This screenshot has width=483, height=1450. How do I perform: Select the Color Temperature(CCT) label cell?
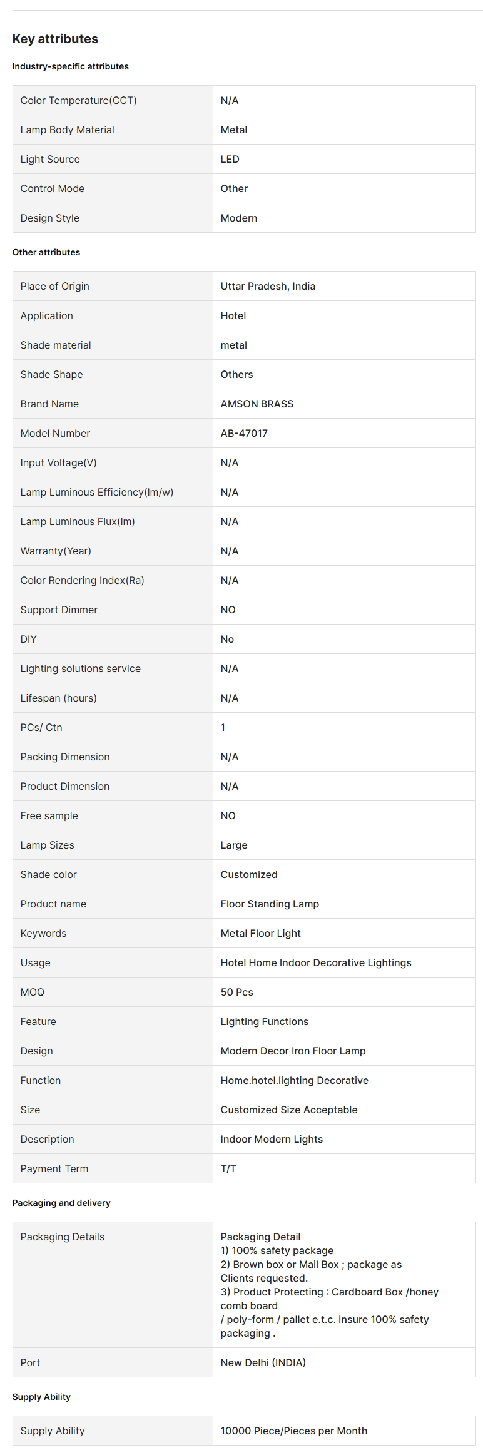(78, 100)
